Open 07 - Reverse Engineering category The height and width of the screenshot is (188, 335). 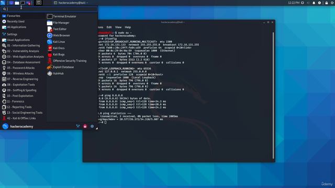click(x=23, y=79)
